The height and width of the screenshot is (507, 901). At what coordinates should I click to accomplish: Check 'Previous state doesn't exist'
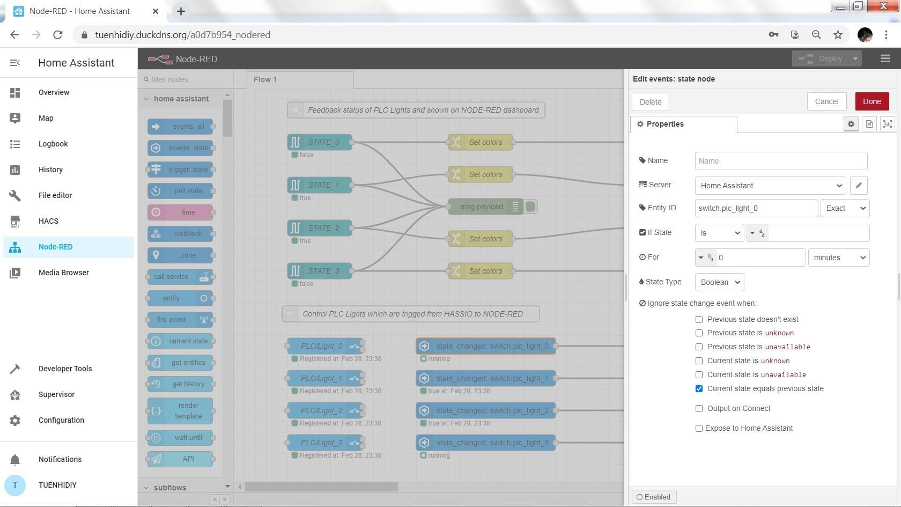[699, 319]
